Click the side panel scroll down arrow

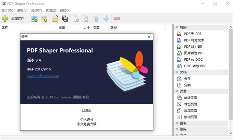pos(231,133)
